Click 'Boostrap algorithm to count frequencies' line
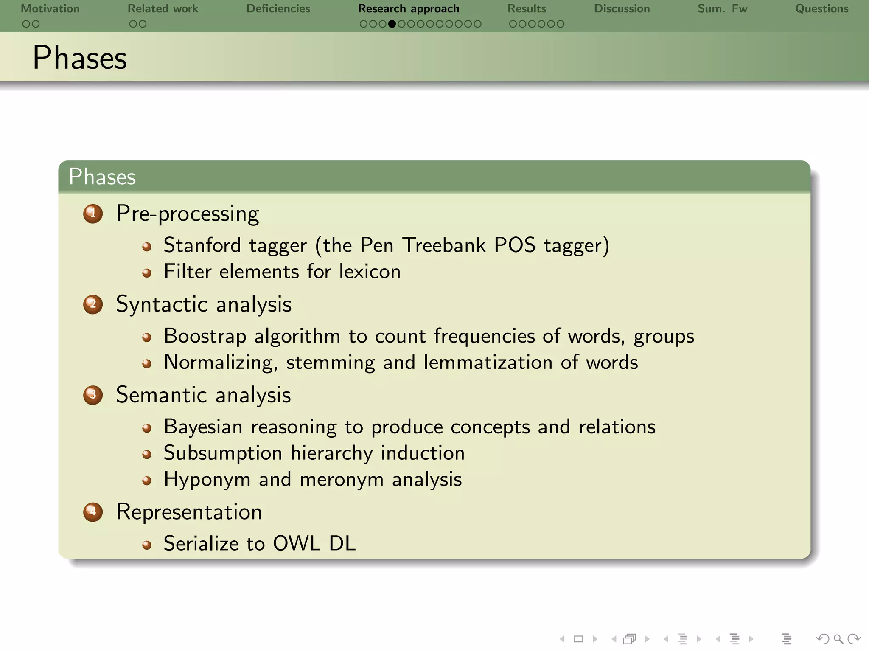Viewport: 869px width, 652px height. point(429,336)
